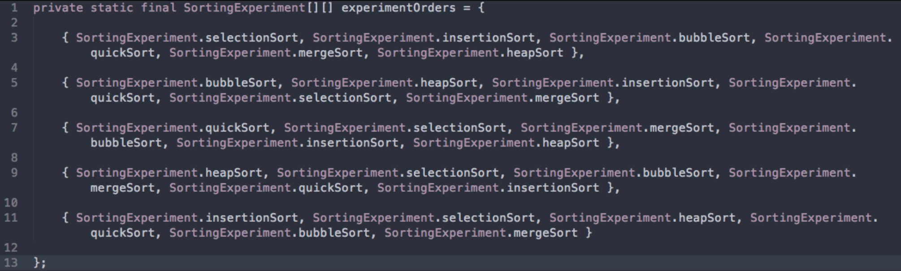Click line number 13 in the gutter
The width and height of the screenshot is (901, 271).
(11, 263)
